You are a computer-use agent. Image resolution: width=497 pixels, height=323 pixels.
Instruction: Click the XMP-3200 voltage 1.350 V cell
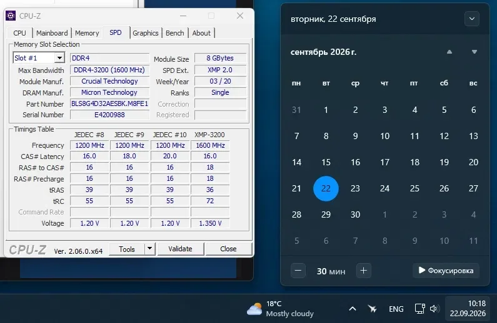pyautogui.click(x=210, y=223)
